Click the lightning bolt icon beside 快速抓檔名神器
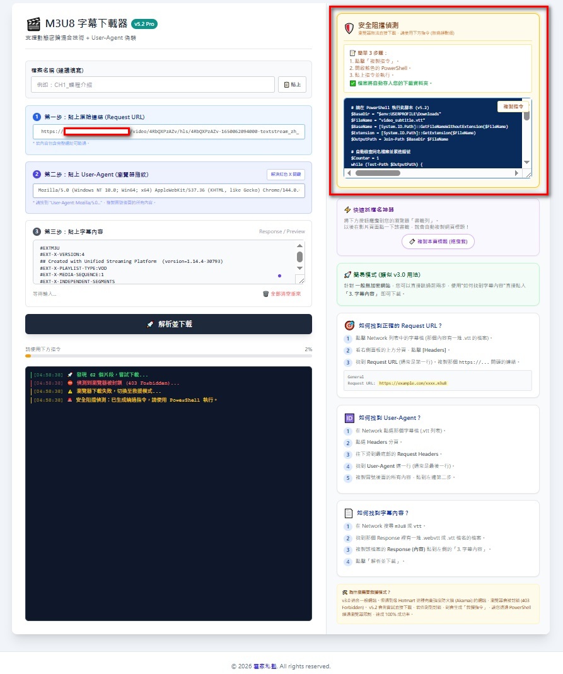The width and height of the screenshot is (563, 674). [x=347, y=209]
